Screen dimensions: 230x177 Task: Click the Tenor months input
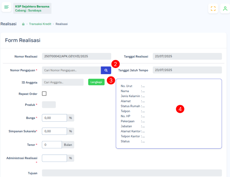click(x=52, y=145)
